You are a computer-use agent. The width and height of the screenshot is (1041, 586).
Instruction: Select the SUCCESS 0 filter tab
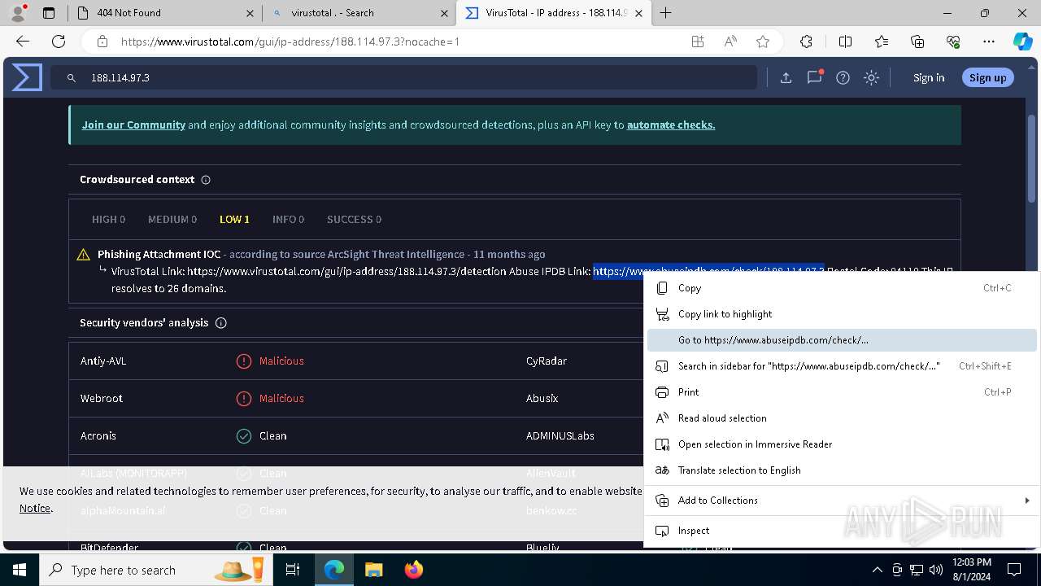354,220
